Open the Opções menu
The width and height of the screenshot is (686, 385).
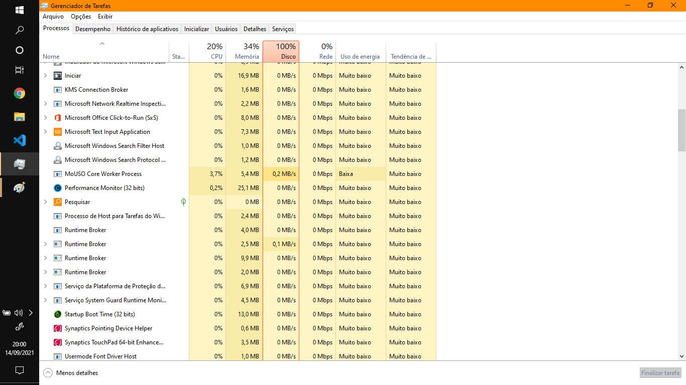81,17
